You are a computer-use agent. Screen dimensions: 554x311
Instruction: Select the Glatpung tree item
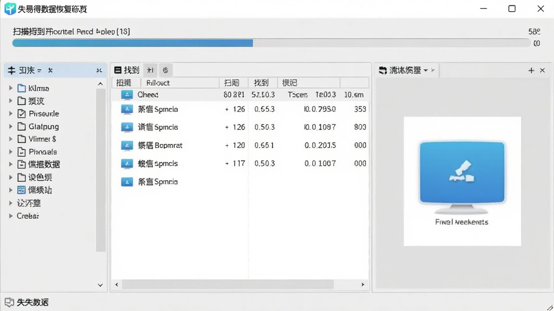click(43, 126)
